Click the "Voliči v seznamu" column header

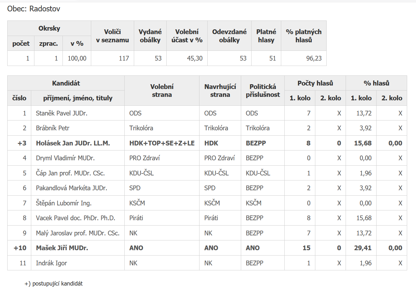click(112, 36)
